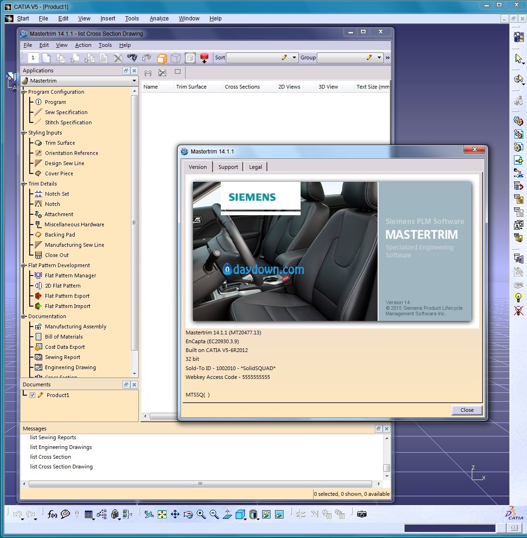This screenshot has height=538, width=527.
Task: Select the Sew Specification tree item
Action: tap(66, 112)
